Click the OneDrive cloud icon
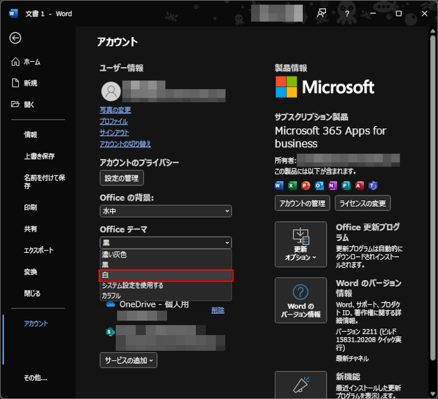Viewport: 438px width, 399px height. click(x=111, y=304)
